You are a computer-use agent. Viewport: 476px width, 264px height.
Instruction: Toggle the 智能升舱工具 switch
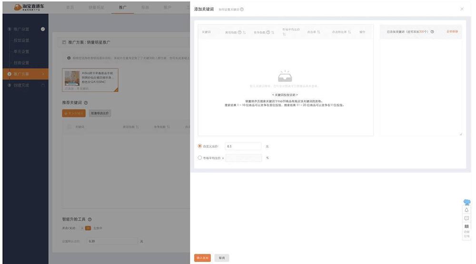(x=88, y=228)
